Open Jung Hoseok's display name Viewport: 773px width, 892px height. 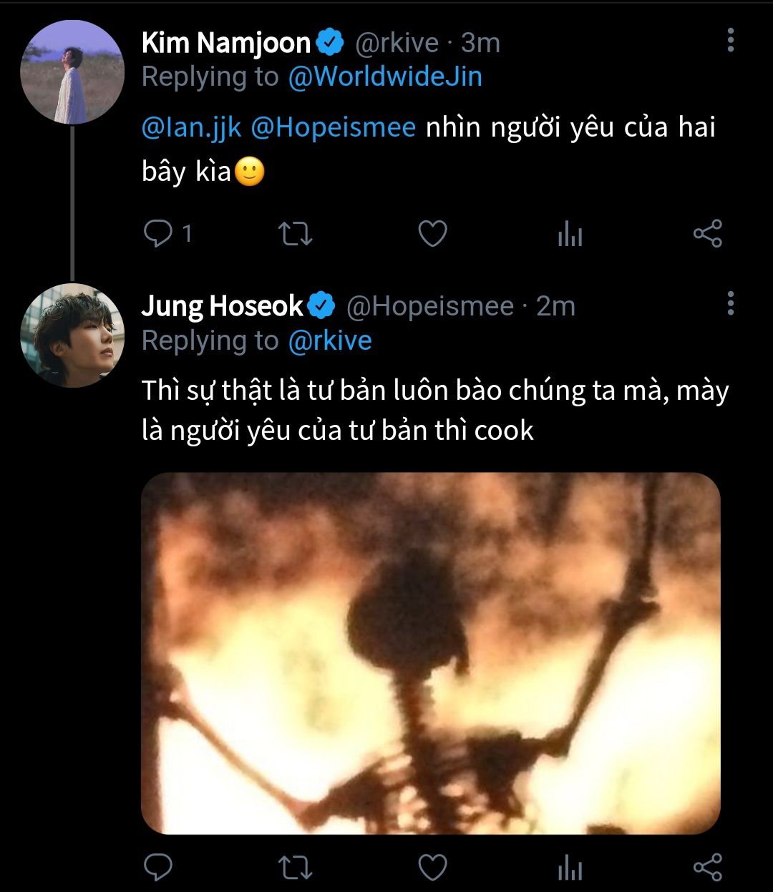[x=223, y=306]
